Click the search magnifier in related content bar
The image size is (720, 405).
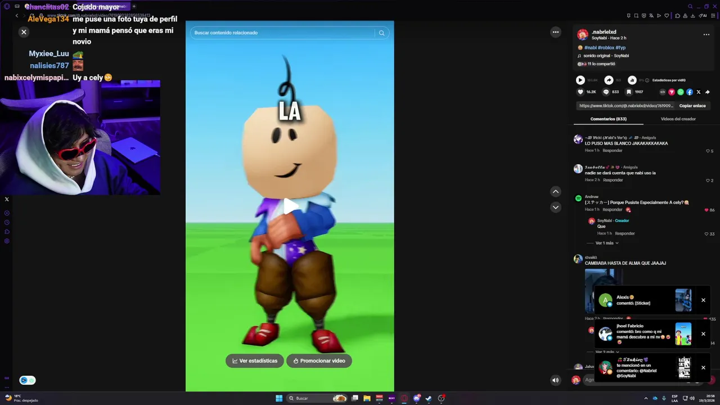pos(381,33)
